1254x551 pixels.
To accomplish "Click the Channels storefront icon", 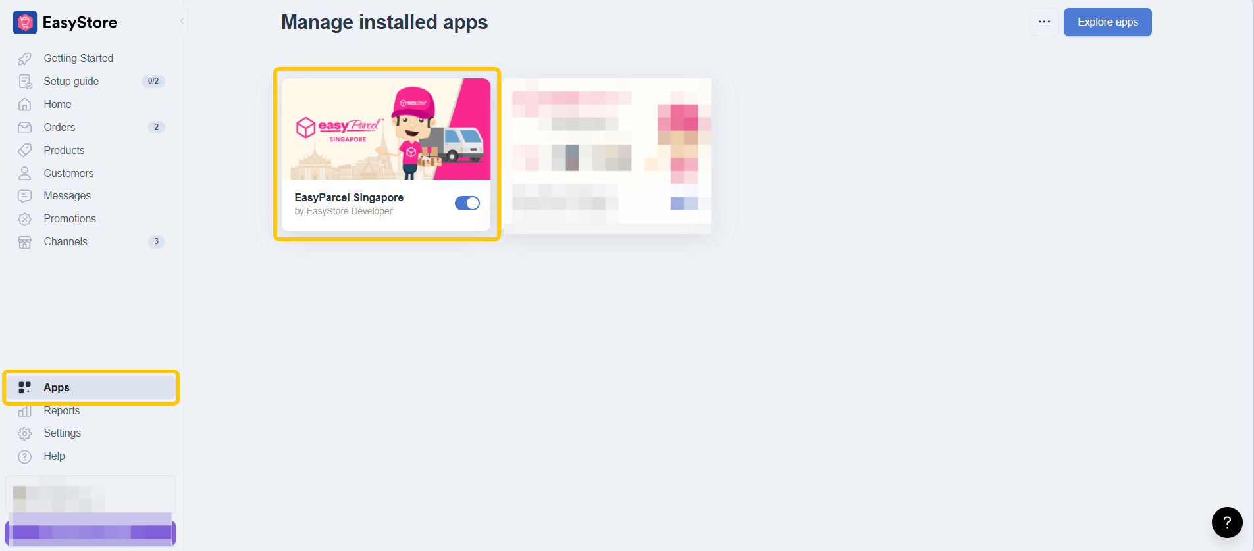I will pyautogui.click(x=25, y=242).
